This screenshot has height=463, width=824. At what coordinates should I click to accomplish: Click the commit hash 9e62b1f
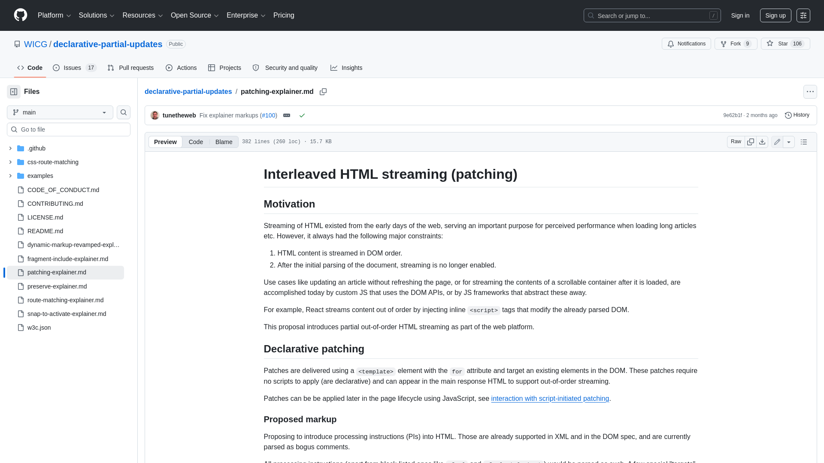(732, 115)
